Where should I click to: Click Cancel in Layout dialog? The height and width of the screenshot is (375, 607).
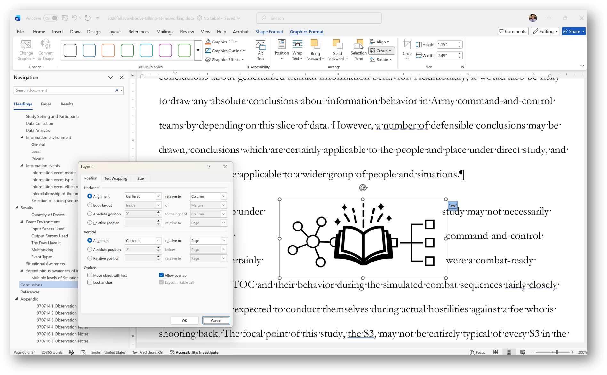click(216, 320)
